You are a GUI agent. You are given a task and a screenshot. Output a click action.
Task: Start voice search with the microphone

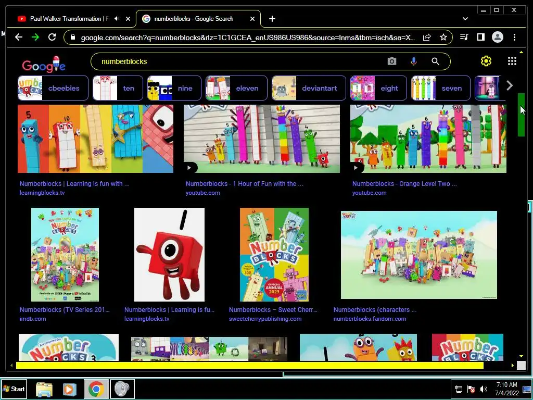(x=413, y=61)
